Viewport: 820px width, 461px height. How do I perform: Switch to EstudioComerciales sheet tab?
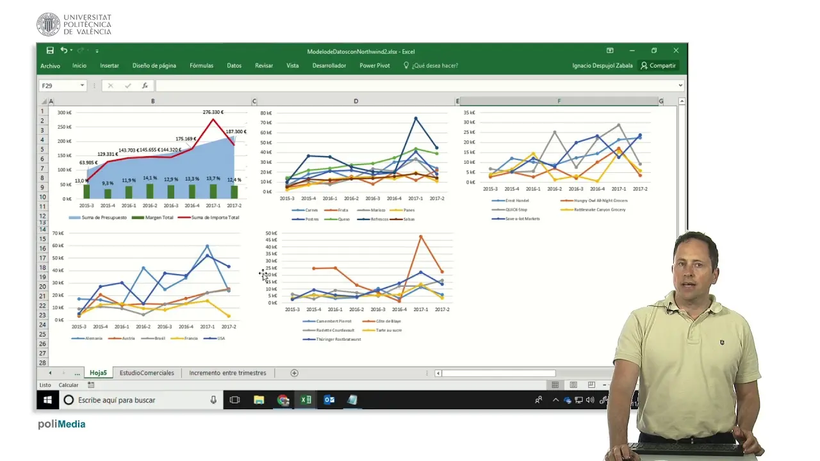point(147,373)
